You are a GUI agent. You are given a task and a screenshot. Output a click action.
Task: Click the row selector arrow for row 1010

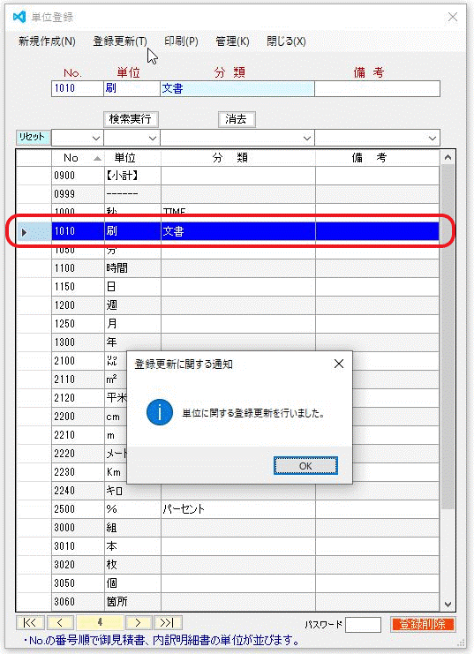(x=24, y=232)
